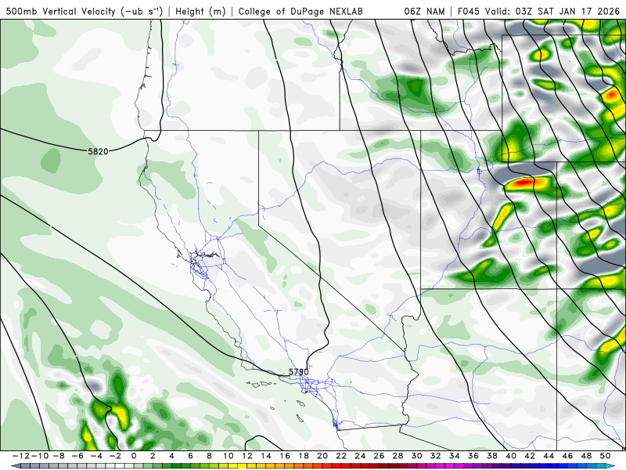Image resolution: width=626 pixels, height=470 pixels.
Task: Click the 'Height (m)' header label
Action: click(x=200, y=11)
